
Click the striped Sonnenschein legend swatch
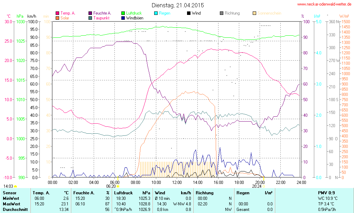(x=254, y=13)
